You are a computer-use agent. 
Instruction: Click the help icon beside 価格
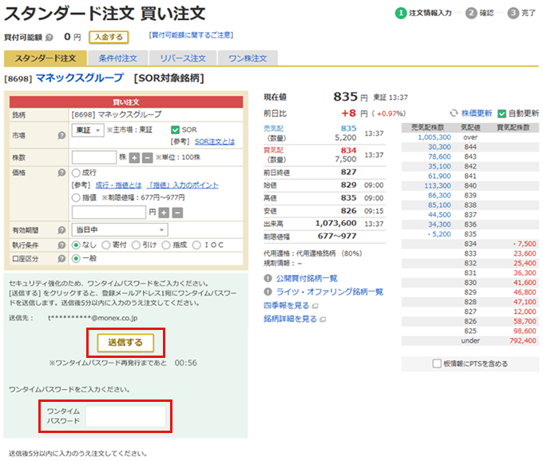pos(61,172)
